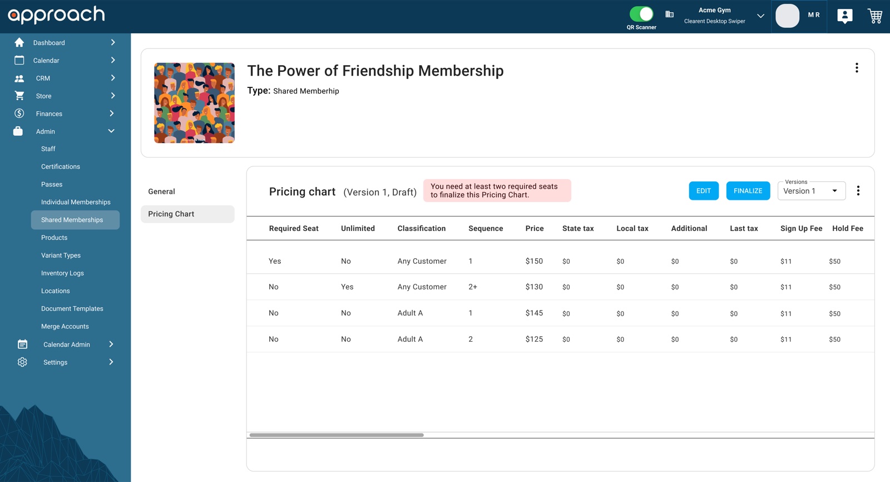Click the location building icon in header
Image resolution: width=890 pixels, height=482 pixels.
(x=670, y=14)
